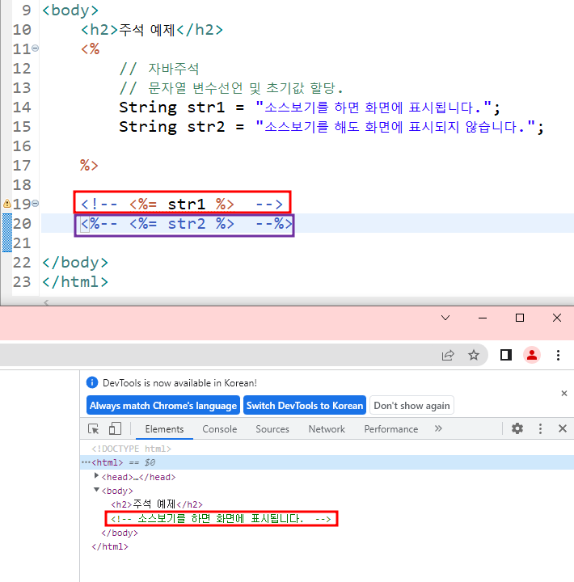Open the Network tab

tap(327, 429)
